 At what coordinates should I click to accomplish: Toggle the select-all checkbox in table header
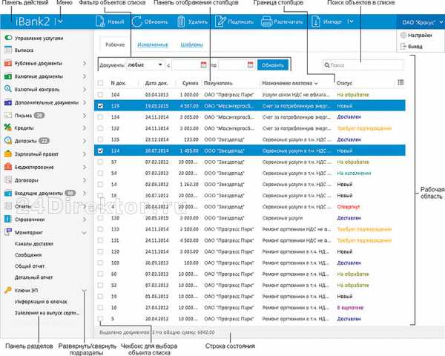100,82
